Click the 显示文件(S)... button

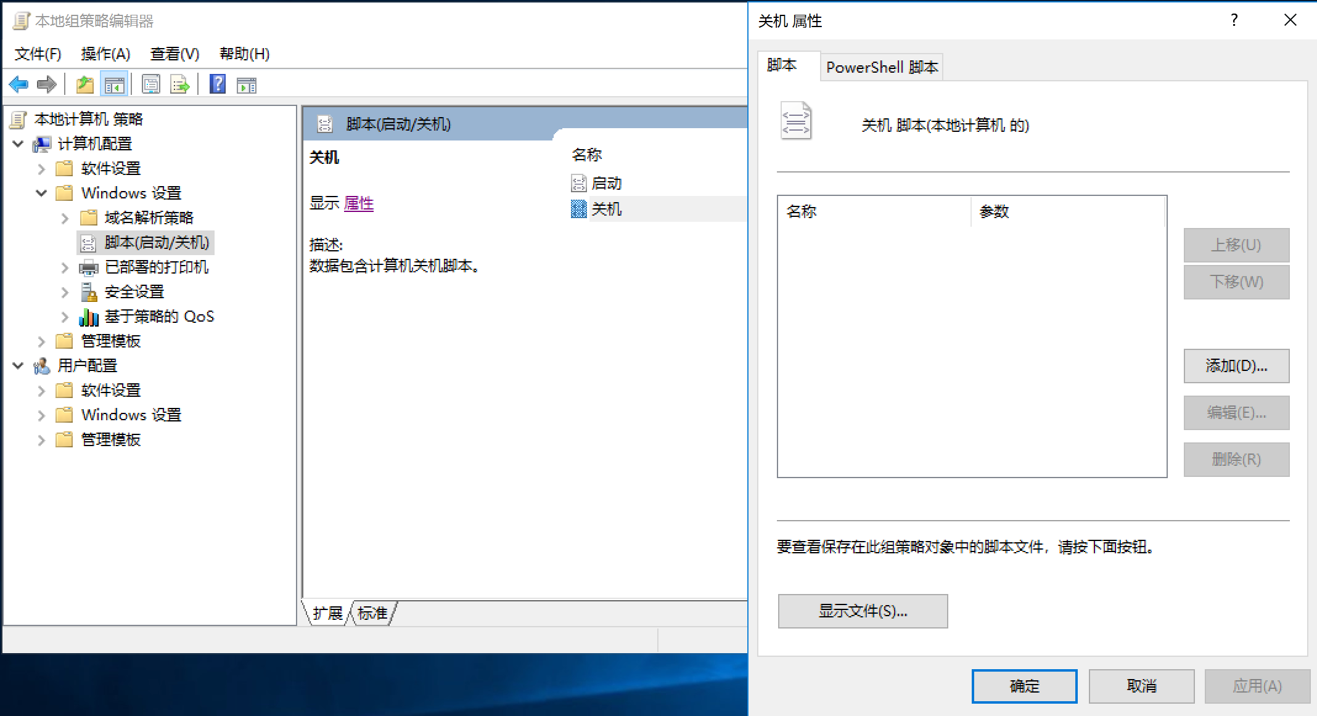pos(863,611)
